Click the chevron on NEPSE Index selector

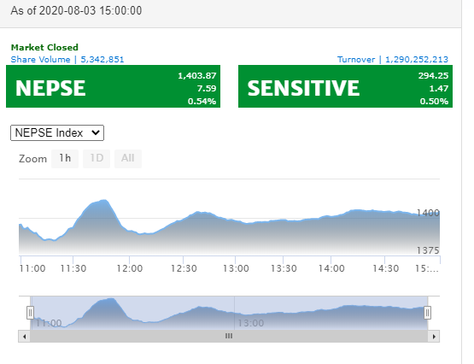click(x=96, y=132)
